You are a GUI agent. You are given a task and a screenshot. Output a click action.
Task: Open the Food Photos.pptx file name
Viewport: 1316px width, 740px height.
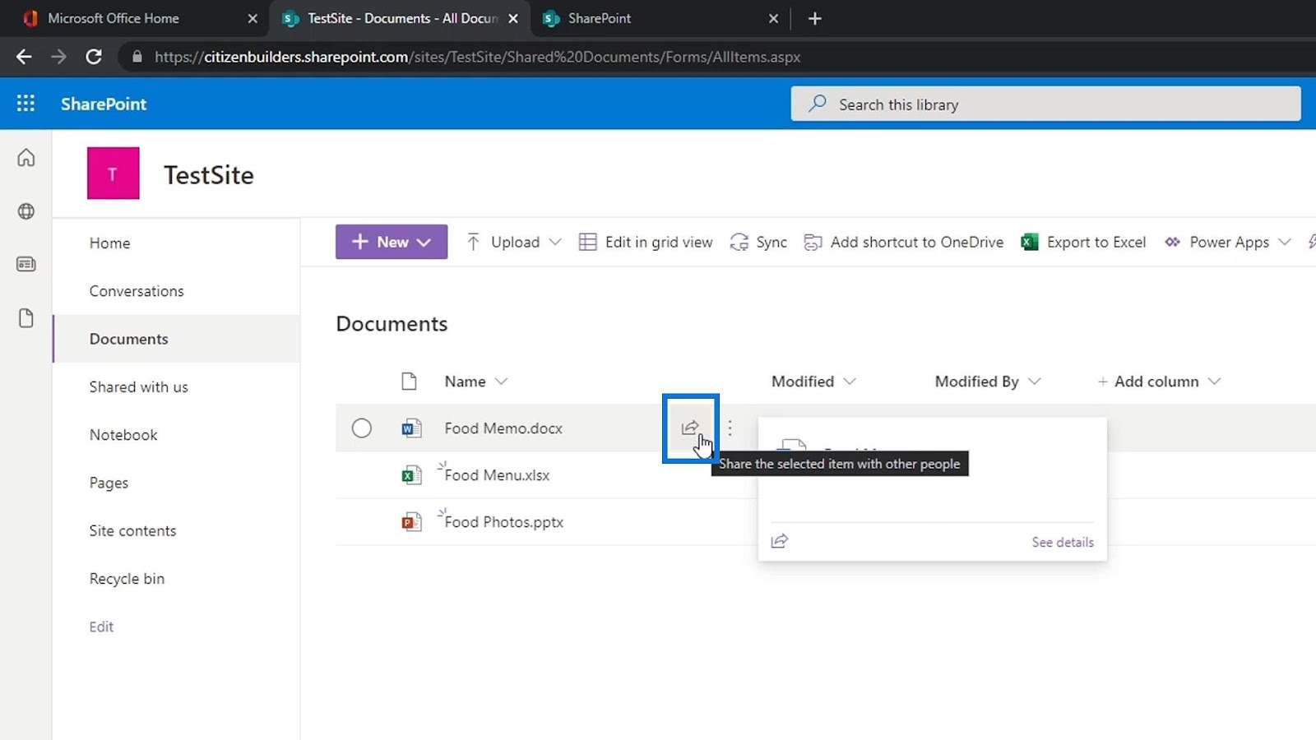coord(503,522)
